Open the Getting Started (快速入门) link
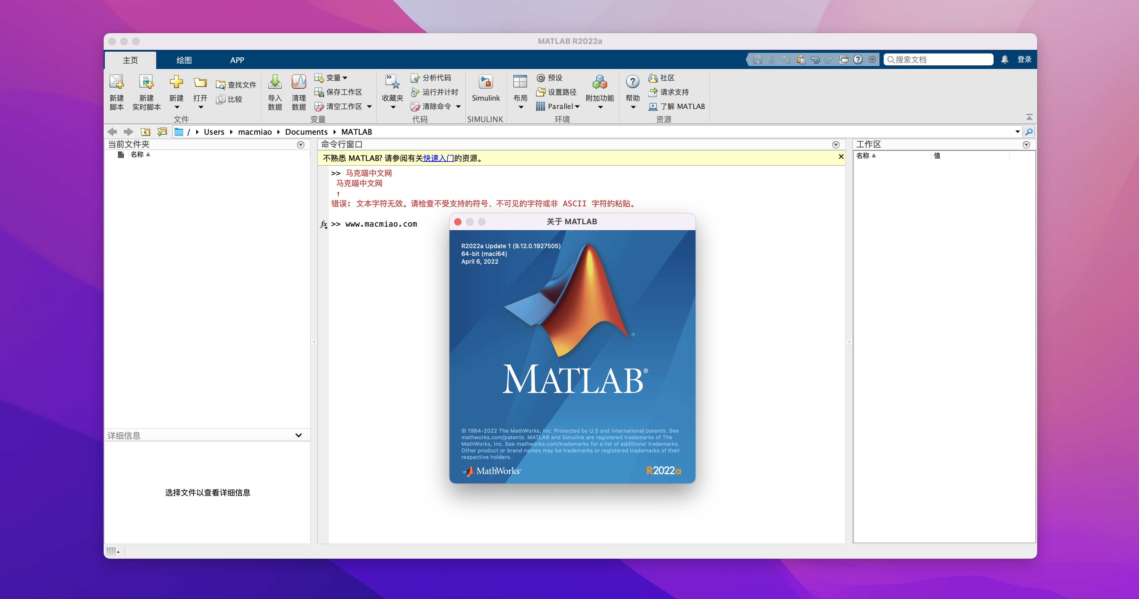 (x=438, y=158)
